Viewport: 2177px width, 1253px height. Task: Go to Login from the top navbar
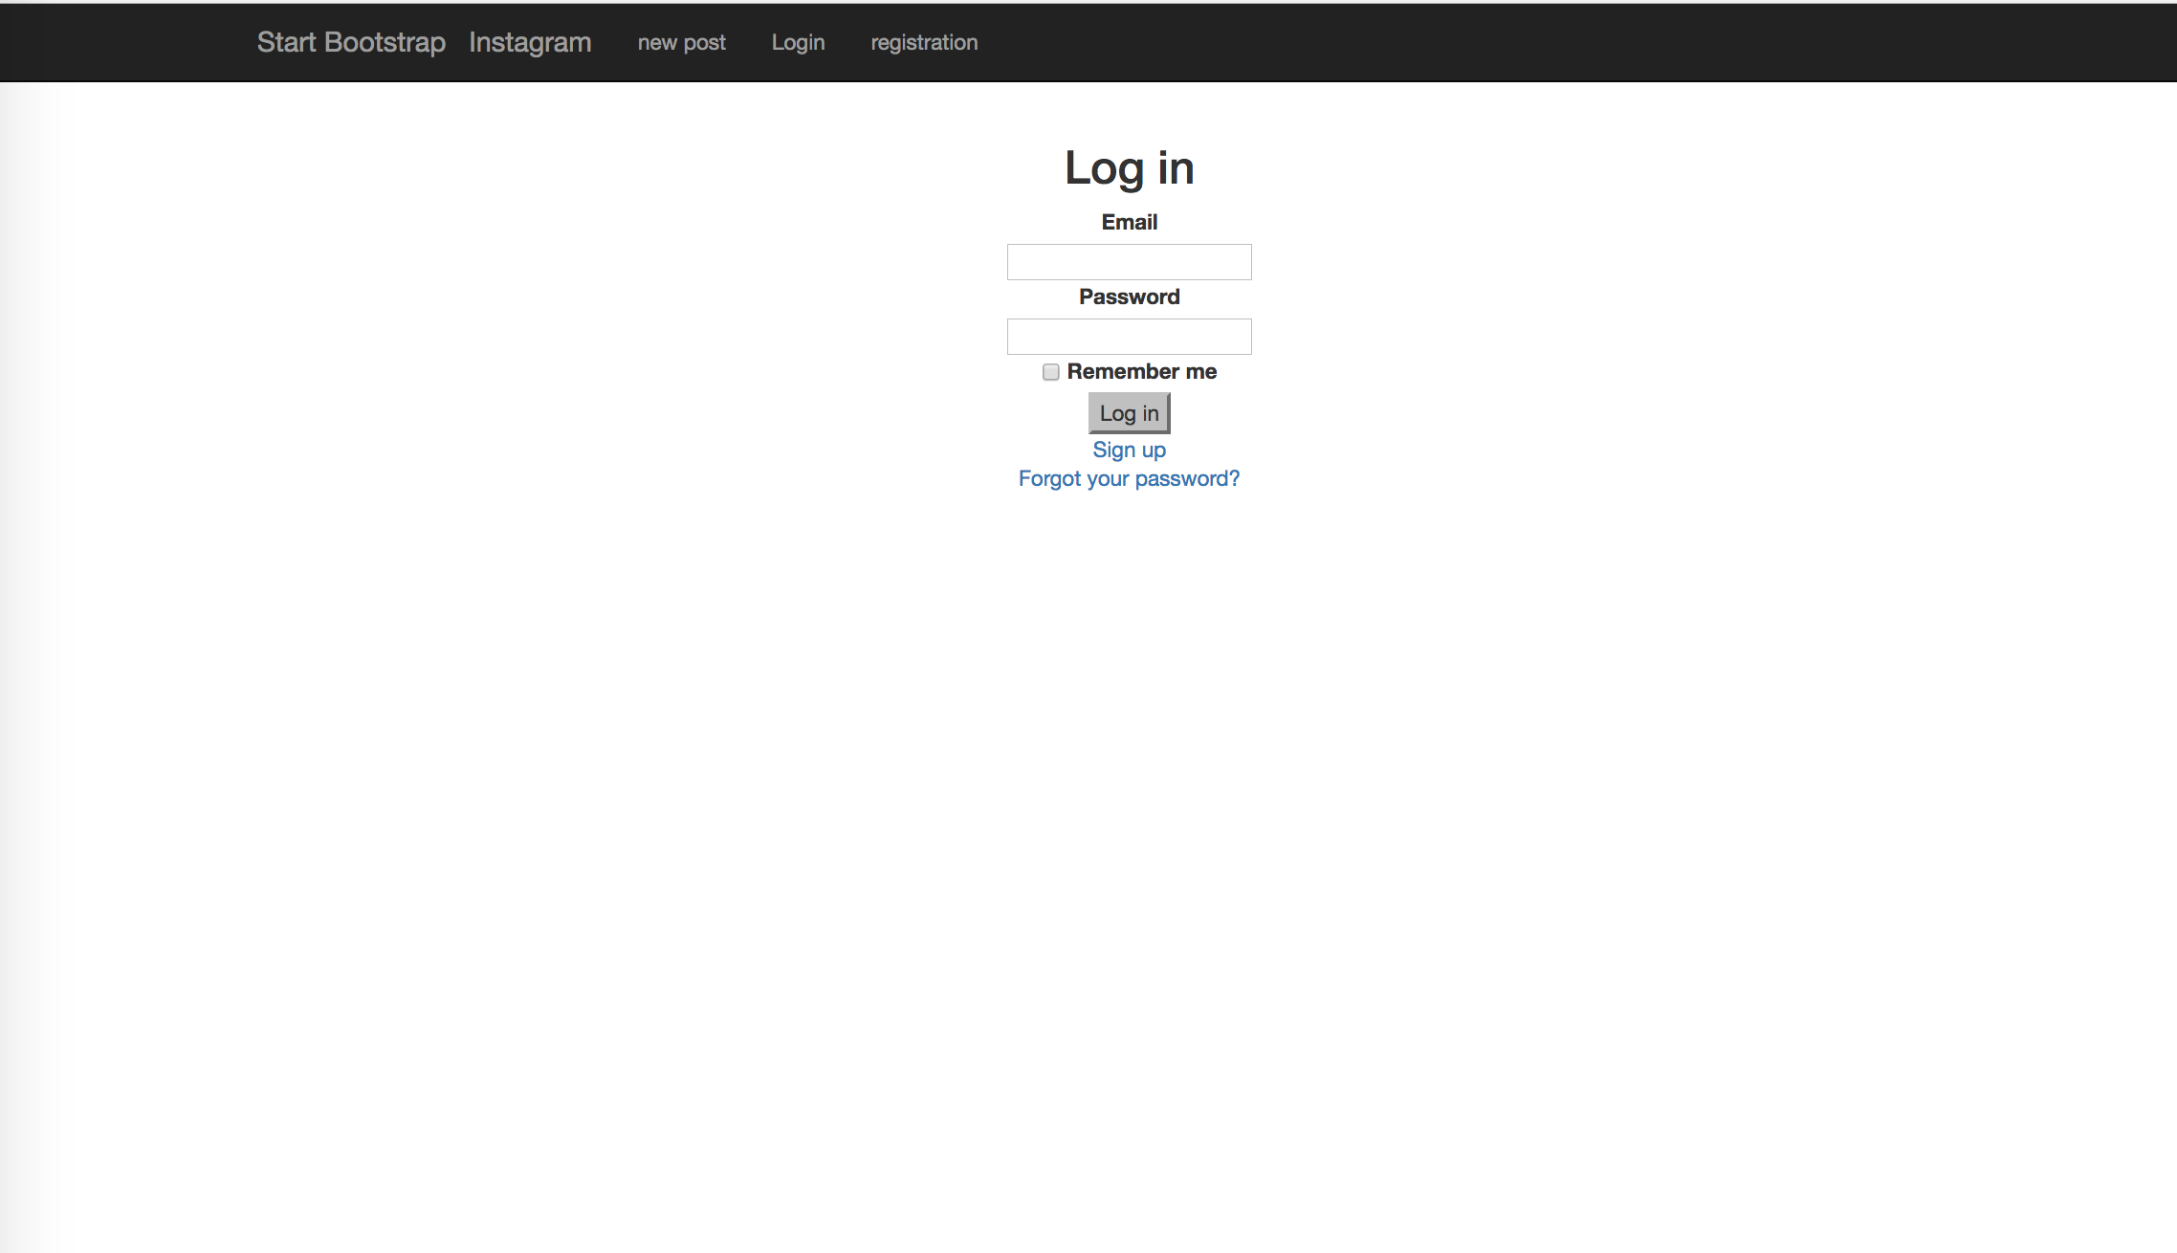(x=798, y=42)
